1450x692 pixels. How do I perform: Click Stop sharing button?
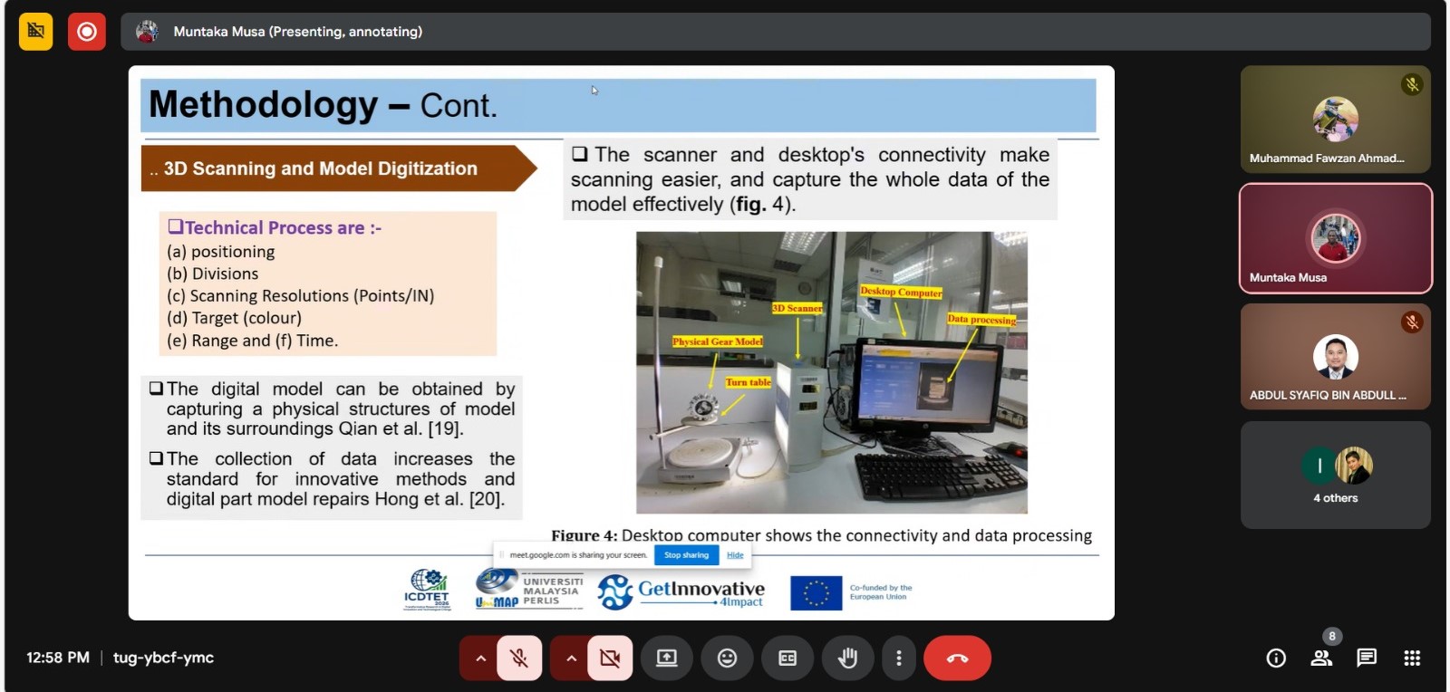[x=686, y=555]
